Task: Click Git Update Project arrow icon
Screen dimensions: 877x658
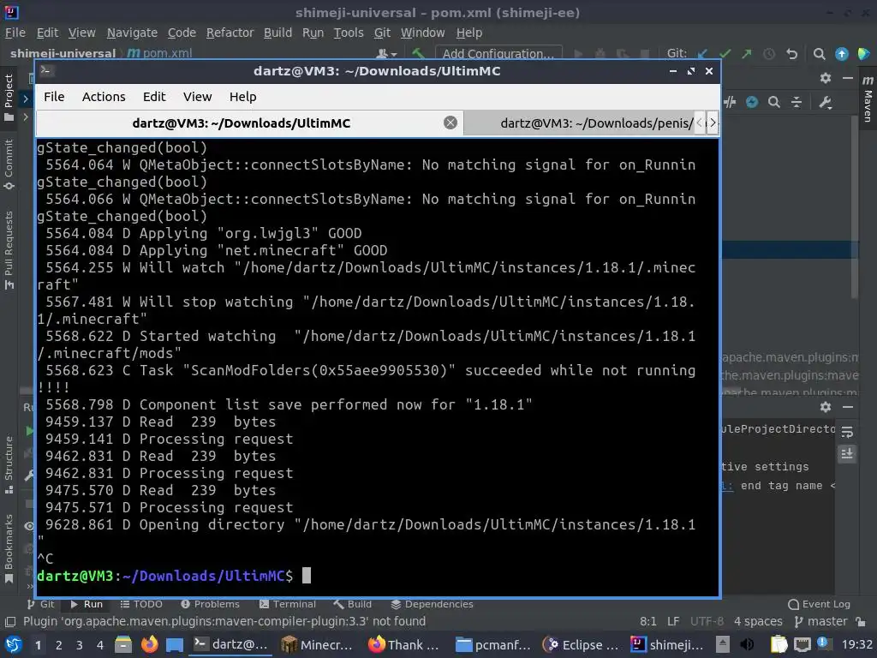Action: click(702, 54)
